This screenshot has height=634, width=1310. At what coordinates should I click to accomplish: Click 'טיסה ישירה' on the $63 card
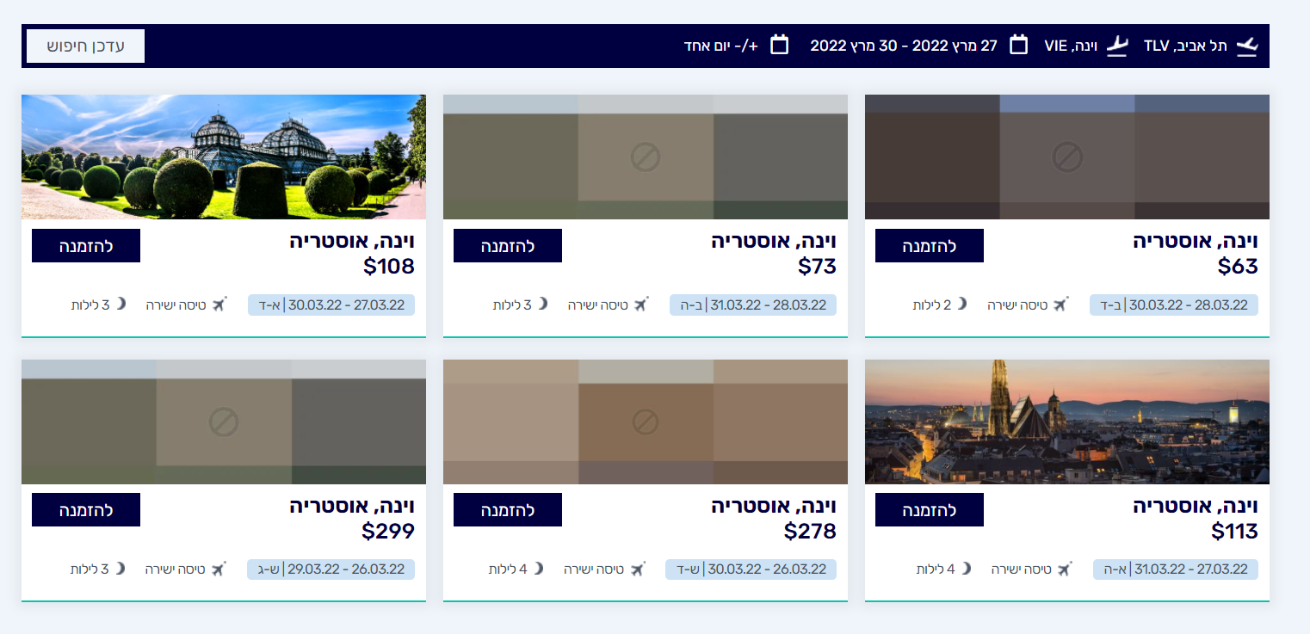click(x=1017, y=305)
